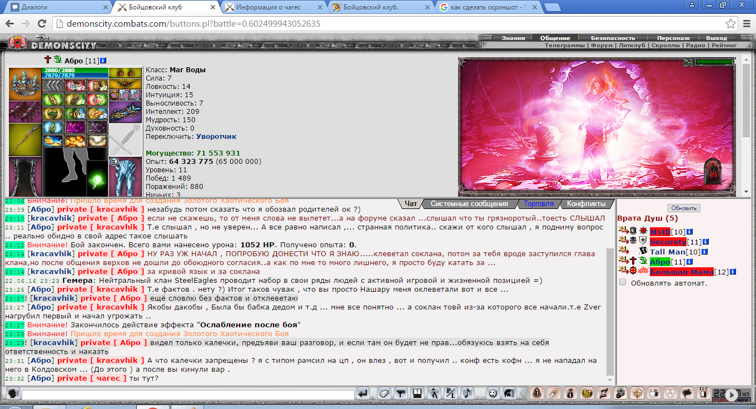Open the Радио link
The height and width of the screenshot is (409, 756).
click(x=695, y=46)
